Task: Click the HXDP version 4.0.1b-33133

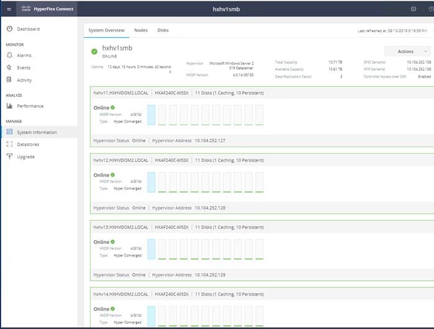Action: pyautogui.click(x=243, y=75)
